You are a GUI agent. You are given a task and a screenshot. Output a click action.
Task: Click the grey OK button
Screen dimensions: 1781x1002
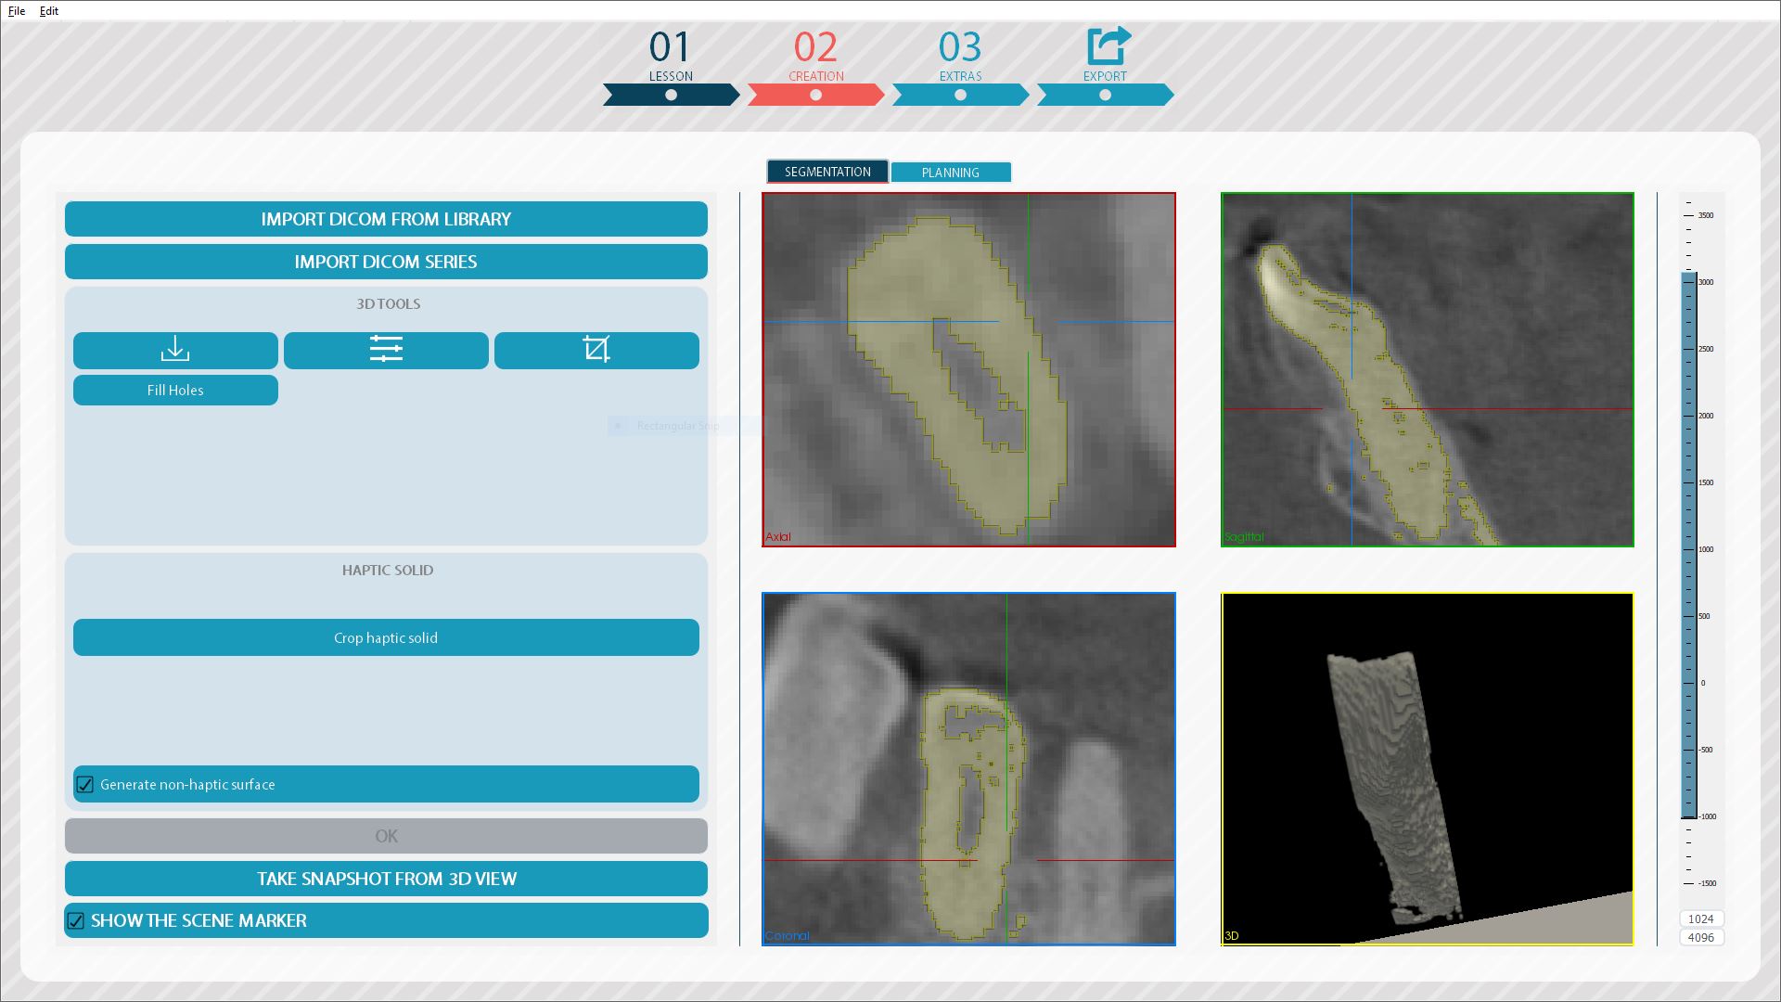(x=386, y=836)
